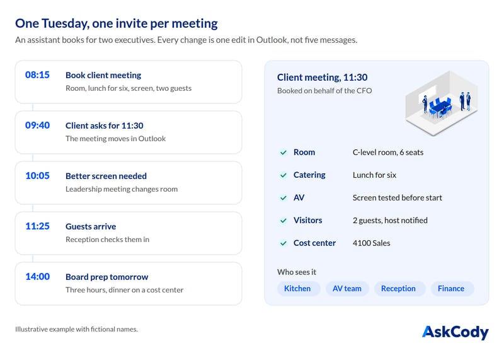This screenshot has width=504, height=353.
Task: Click the 'Room' label in details
Action: [x=304, y=153]
